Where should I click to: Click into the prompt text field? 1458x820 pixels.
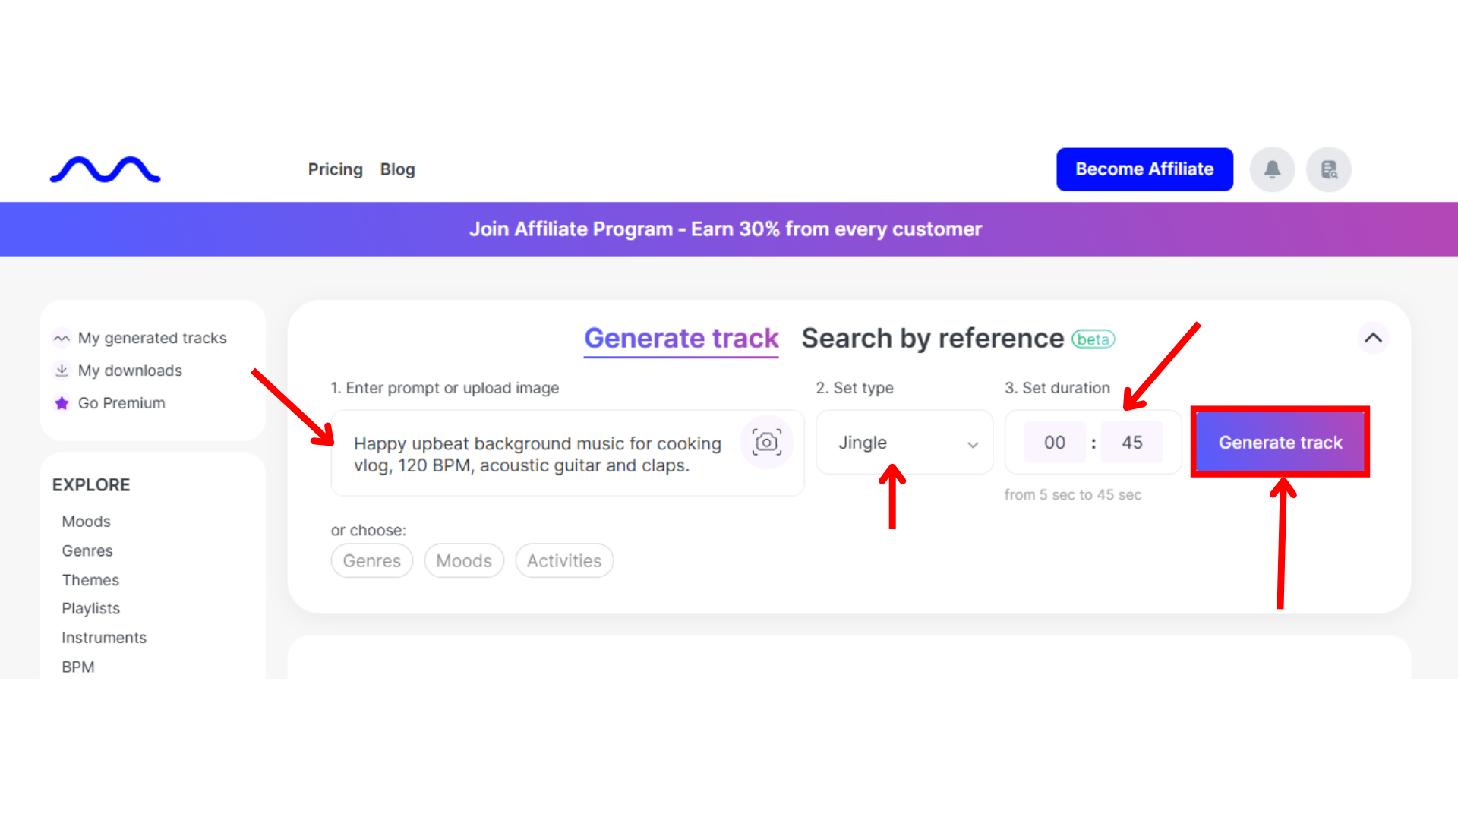[x=537, y=454]
